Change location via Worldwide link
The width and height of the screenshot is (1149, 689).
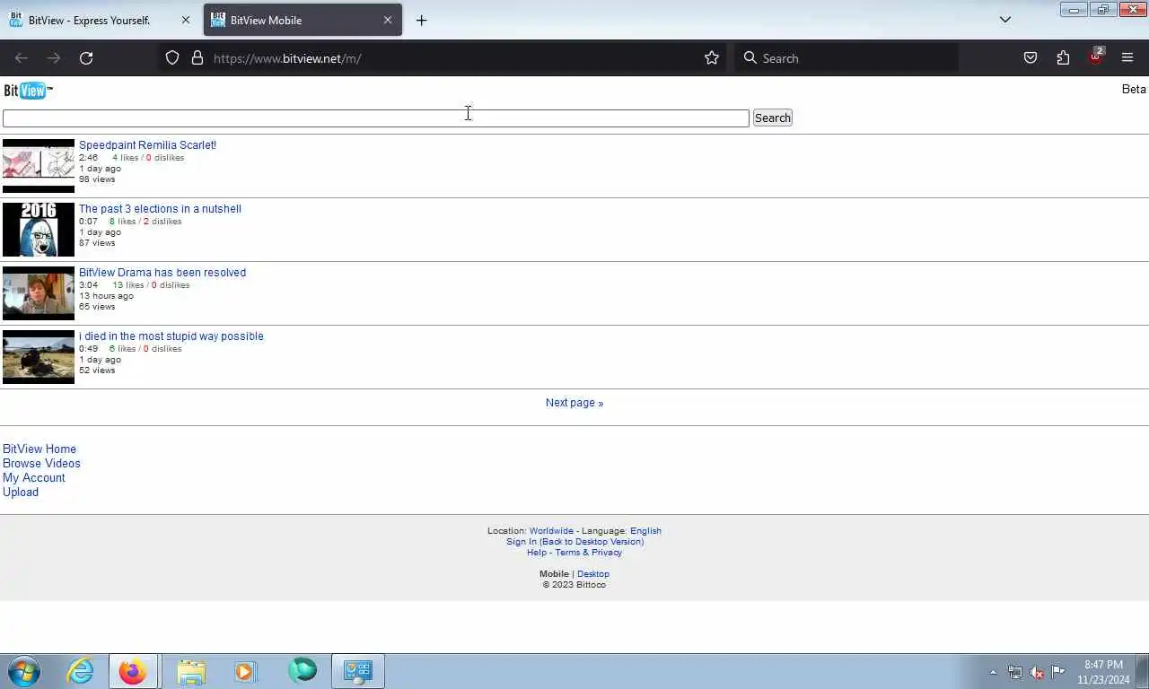[551, 531]
